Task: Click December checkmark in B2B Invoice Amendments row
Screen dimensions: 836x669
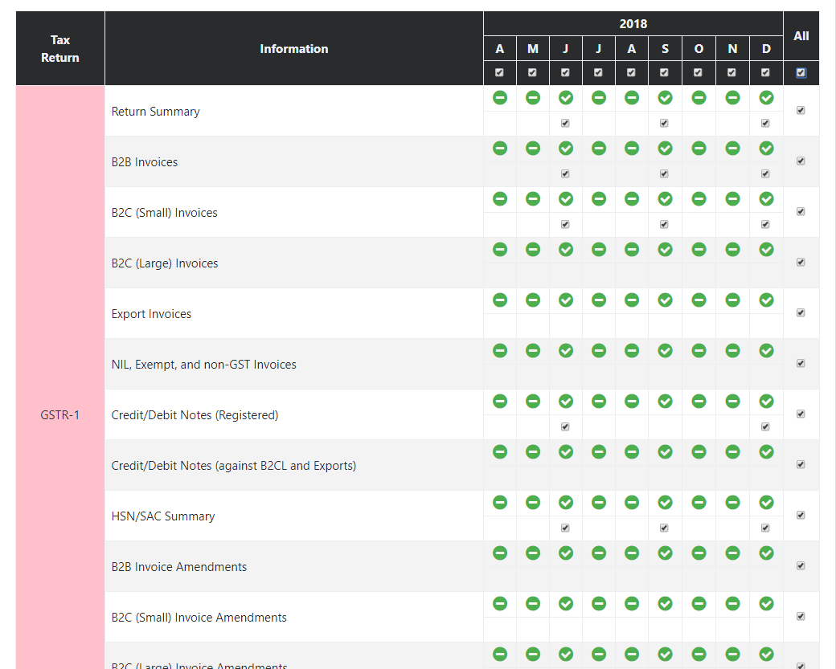Action: [x=766, y=553]
